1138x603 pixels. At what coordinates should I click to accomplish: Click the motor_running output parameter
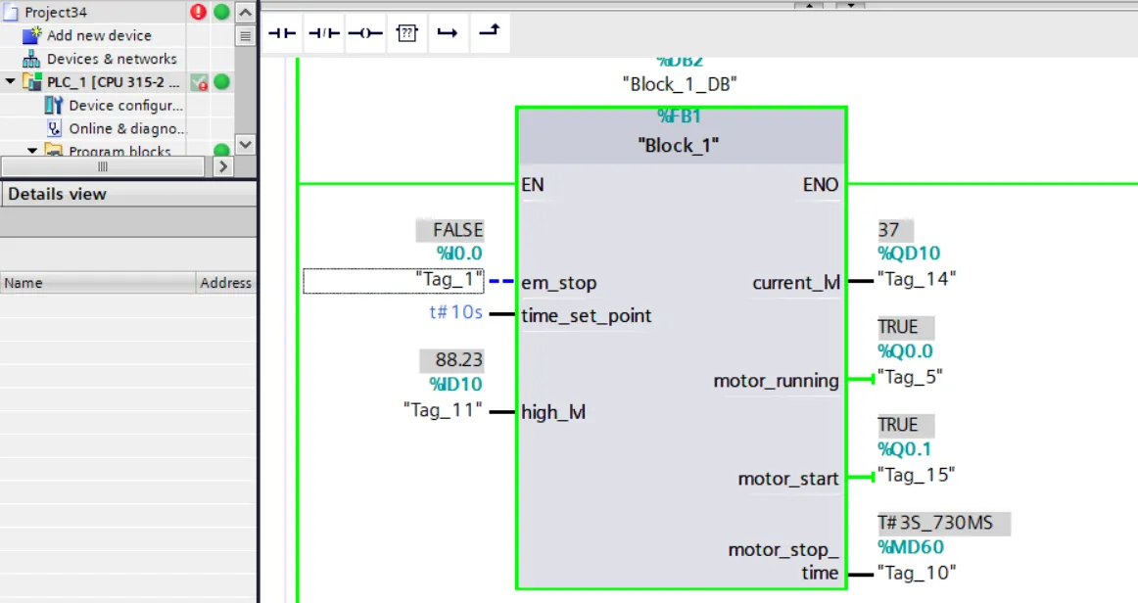click(x=776, y=381)
